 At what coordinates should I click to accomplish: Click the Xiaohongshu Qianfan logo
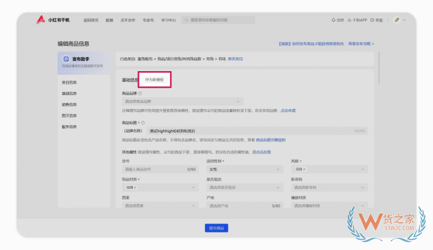click(53, 20)
